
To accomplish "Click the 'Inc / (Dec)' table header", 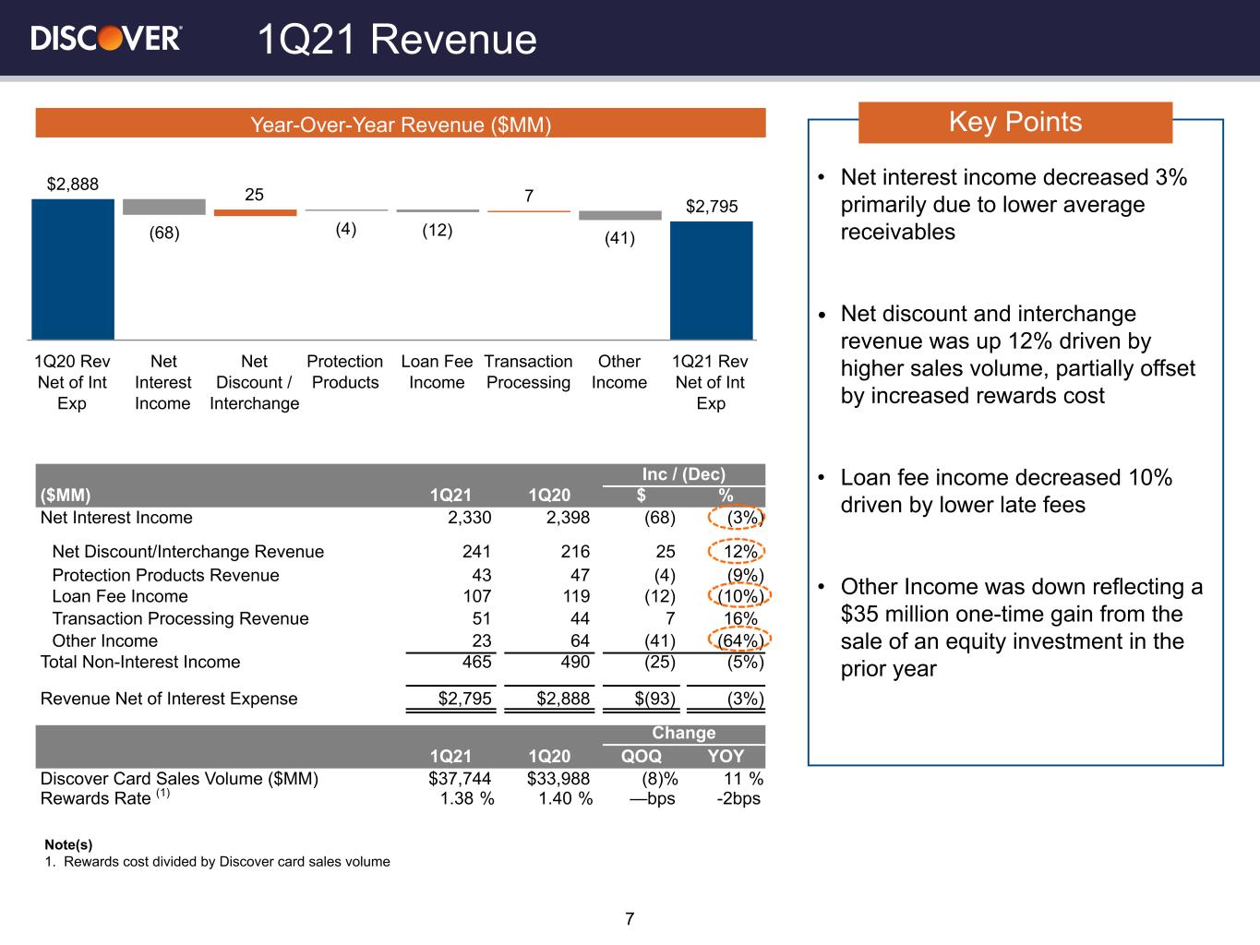I will tap(684, 474).
